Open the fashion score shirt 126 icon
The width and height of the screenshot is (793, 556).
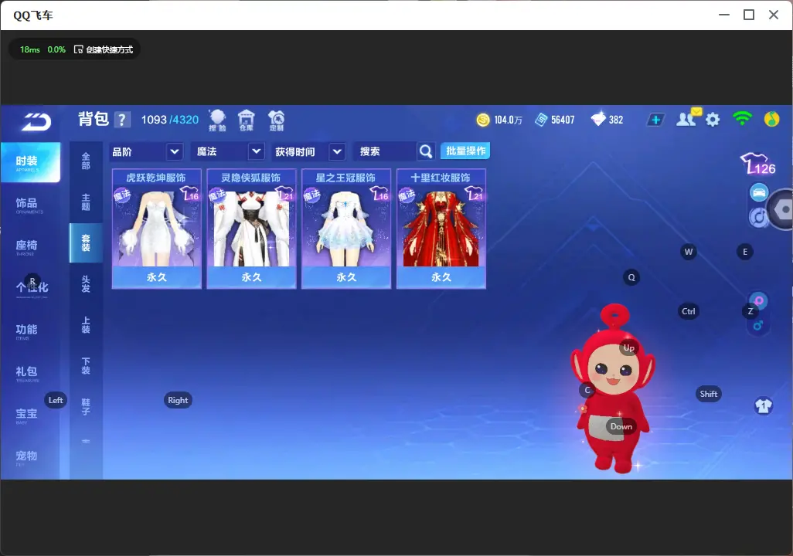click(x=759, y=163)
